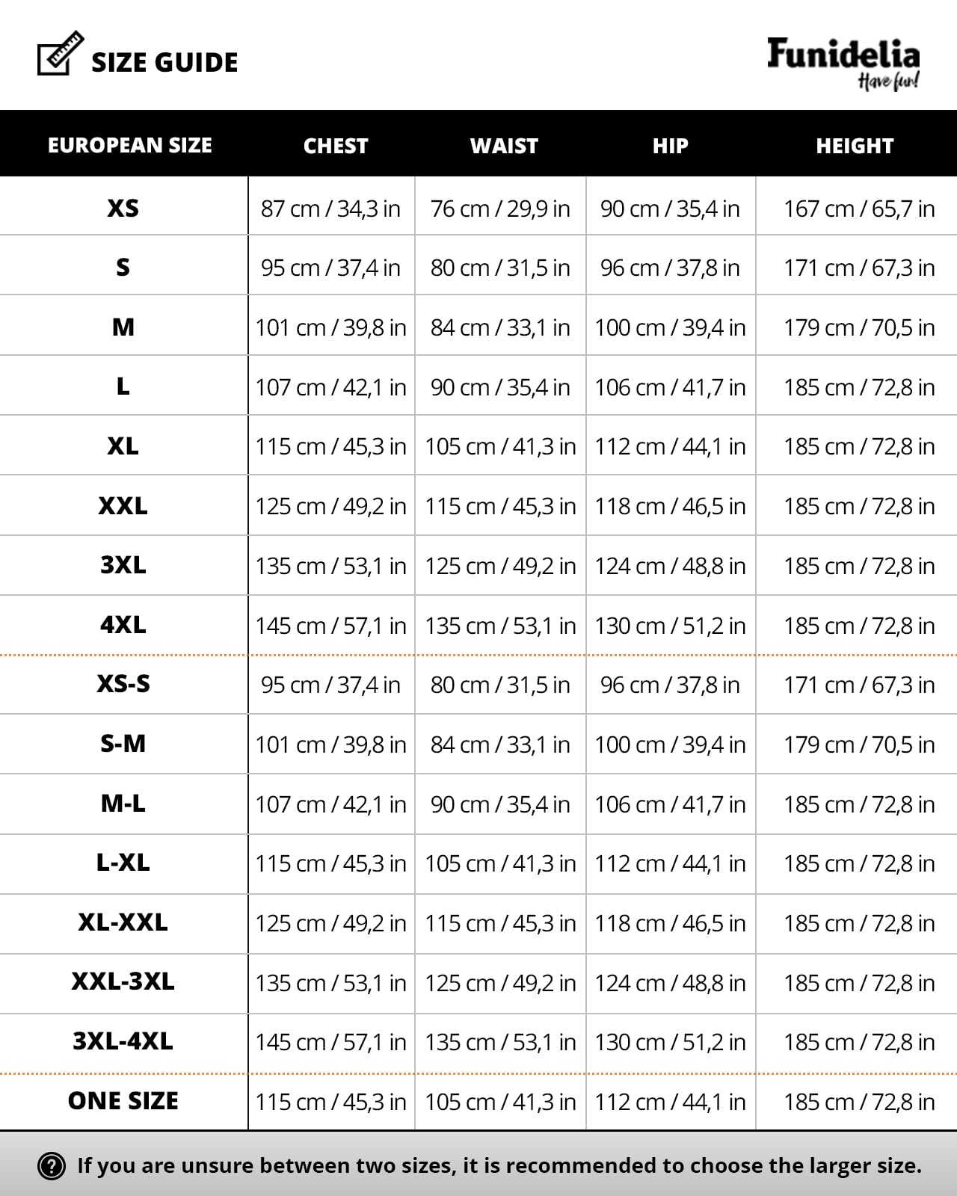Click the question mark help icon
The height and width of the screenshot is (1196, 957).
51,1165
